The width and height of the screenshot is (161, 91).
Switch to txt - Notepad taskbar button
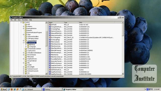point(31,89)
